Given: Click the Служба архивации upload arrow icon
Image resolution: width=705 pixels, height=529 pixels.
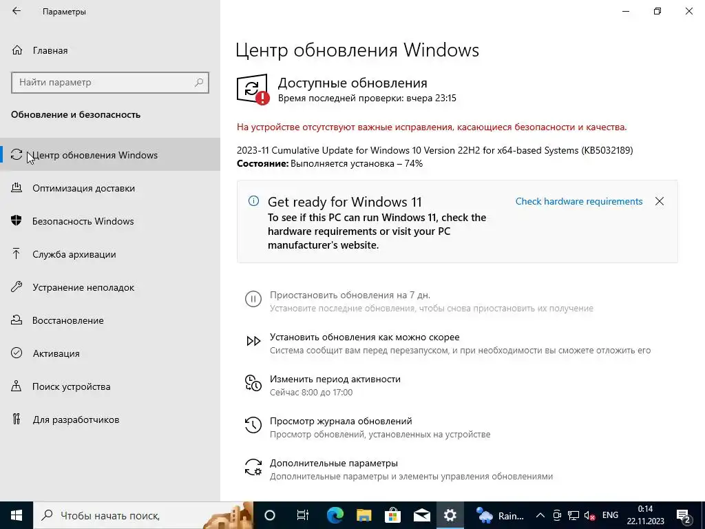Looking at the screenshot, I should point(17,253).
